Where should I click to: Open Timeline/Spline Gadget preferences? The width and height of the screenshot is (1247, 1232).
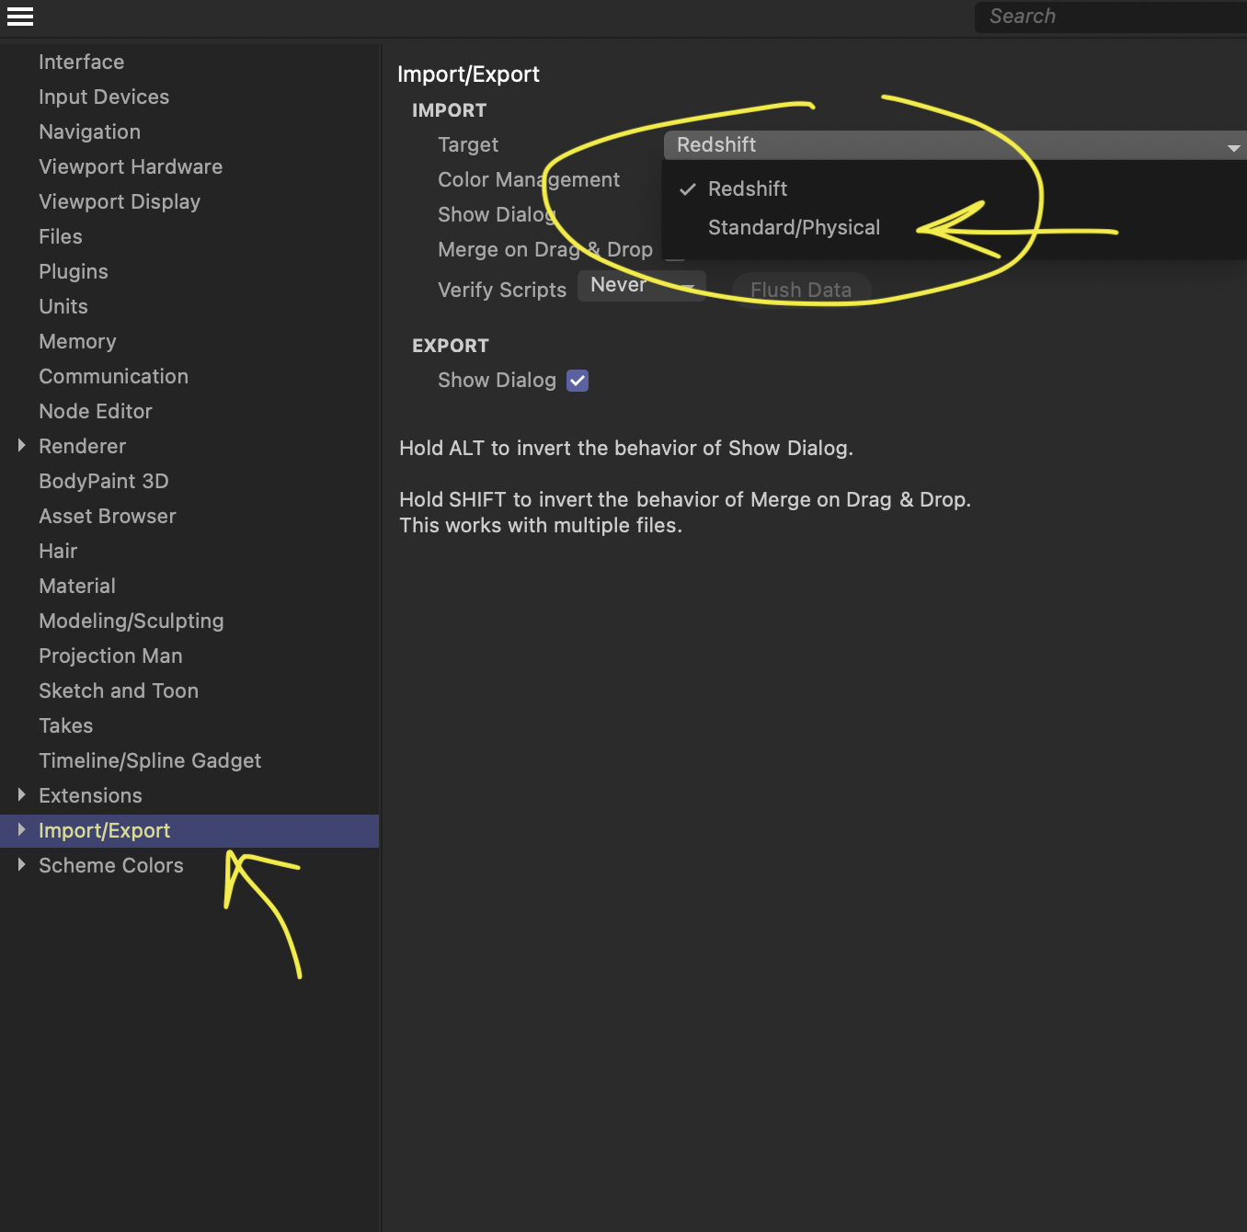tap(150, 760)
